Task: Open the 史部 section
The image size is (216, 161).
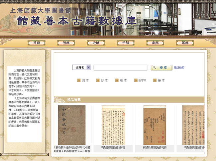Action: pos(96,43)
